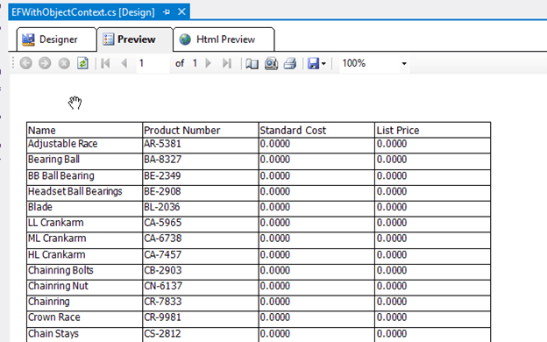The image size is (547, 342).
Task: Close the EFWithObjectContext.cs [Design] tab
Action: (181, 12)
